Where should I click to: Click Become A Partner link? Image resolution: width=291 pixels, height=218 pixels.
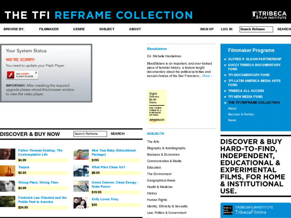[241, 114]
